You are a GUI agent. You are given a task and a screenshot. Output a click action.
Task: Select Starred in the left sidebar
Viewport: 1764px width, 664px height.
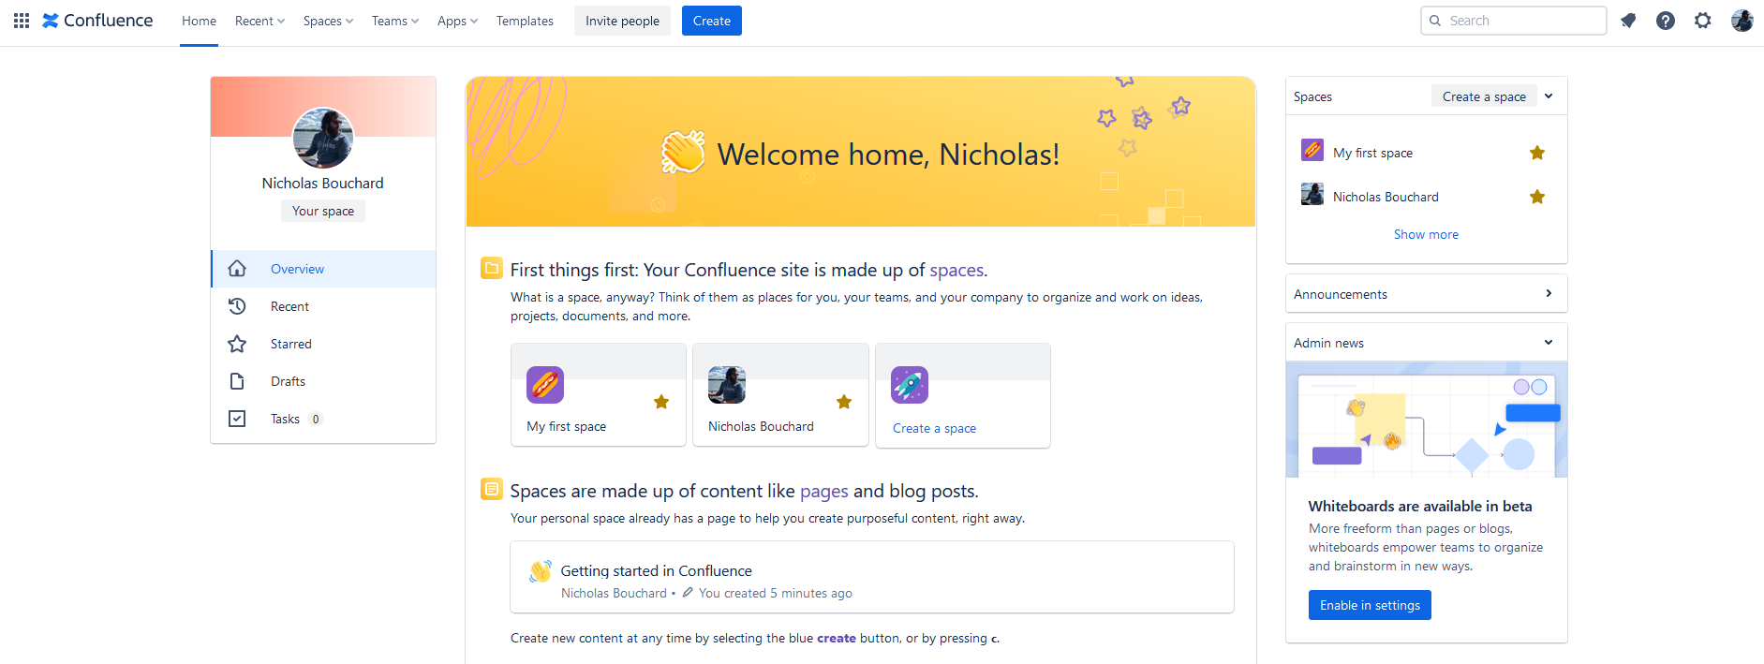[323, 344]
